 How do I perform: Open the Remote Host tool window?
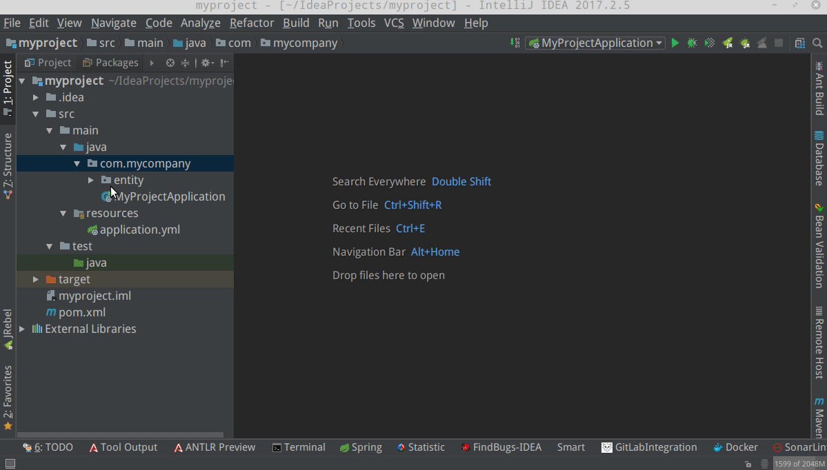pos(819,343)
